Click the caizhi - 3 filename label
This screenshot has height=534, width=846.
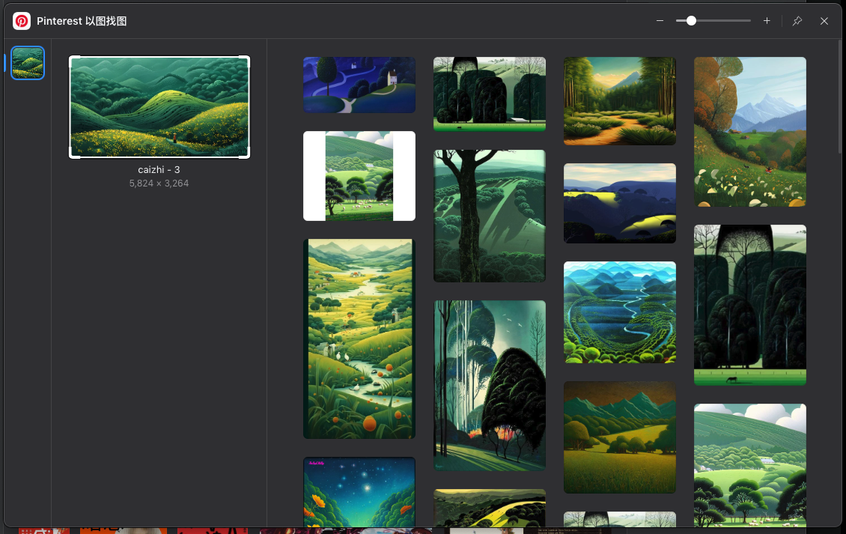(159, 169)
